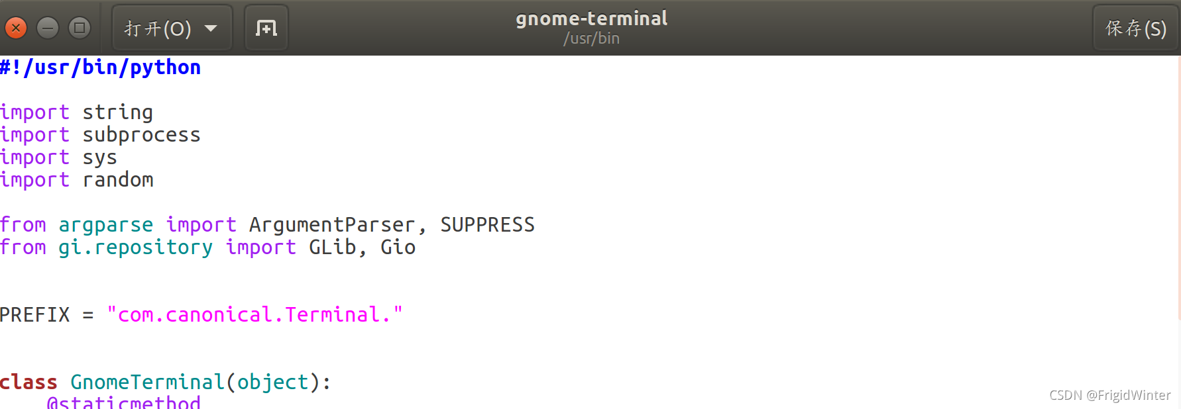Click the word random in the code
Image resolution: width=1181 pixels, height=409 pixels.
118,180
